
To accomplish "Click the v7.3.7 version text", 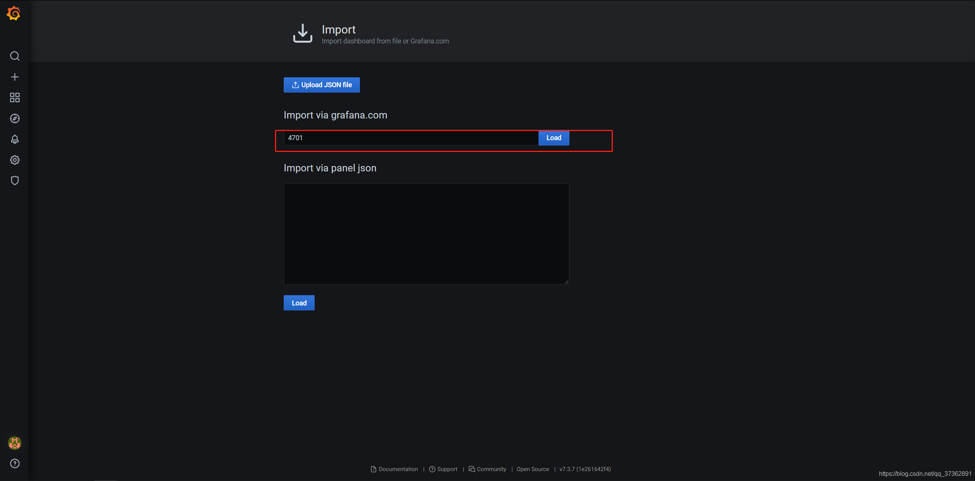I will coord(585,469).
